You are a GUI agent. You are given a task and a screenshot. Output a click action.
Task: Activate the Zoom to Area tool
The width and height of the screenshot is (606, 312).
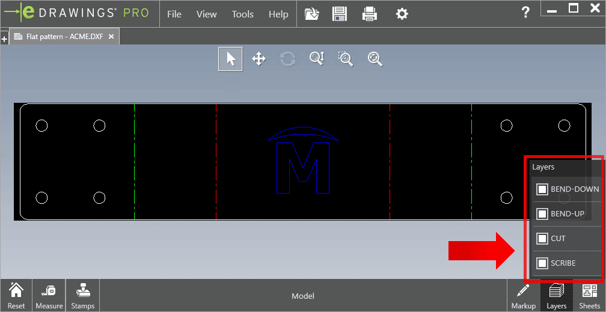point(346,59)
